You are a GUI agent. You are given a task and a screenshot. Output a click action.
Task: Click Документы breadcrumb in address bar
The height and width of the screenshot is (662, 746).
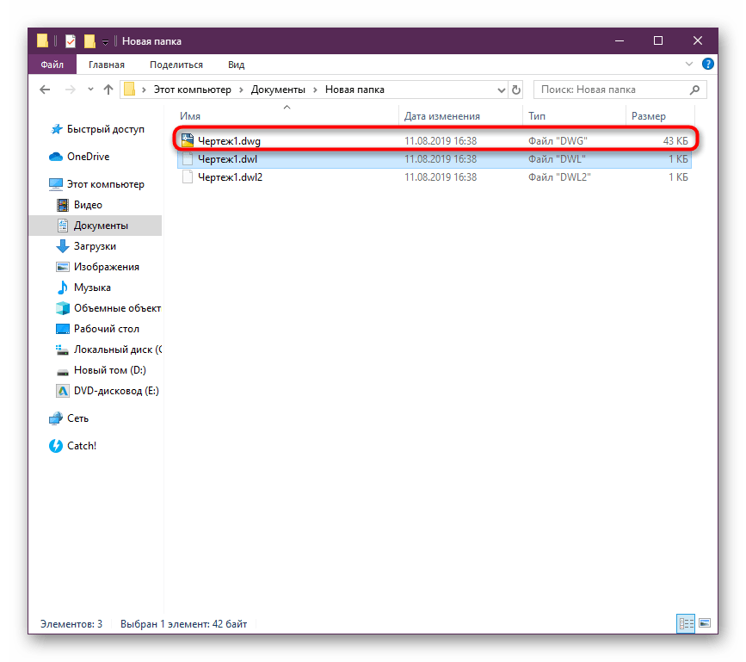tap(278, 90)
